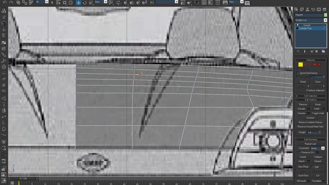Toggle the Angle Snap icon
The height and width of the screenshot is (185, 329).
tap(132, 3)
